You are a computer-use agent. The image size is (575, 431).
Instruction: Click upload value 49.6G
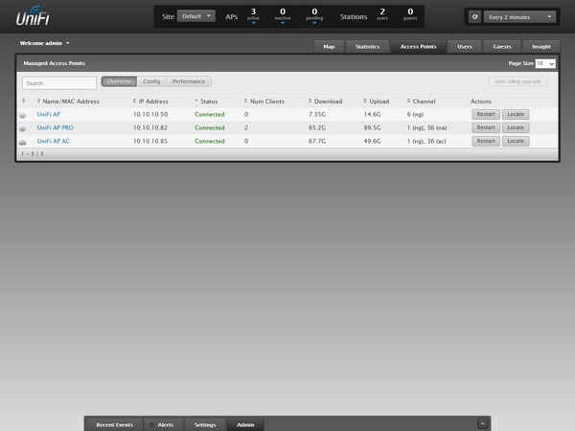[x=372, y=141]
